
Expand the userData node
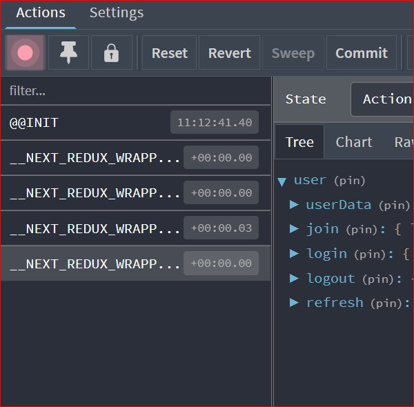pyautogui.click(x=294, y=205)
